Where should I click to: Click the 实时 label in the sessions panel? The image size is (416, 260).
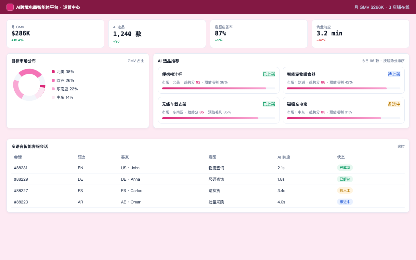click(x=401, y=147)
